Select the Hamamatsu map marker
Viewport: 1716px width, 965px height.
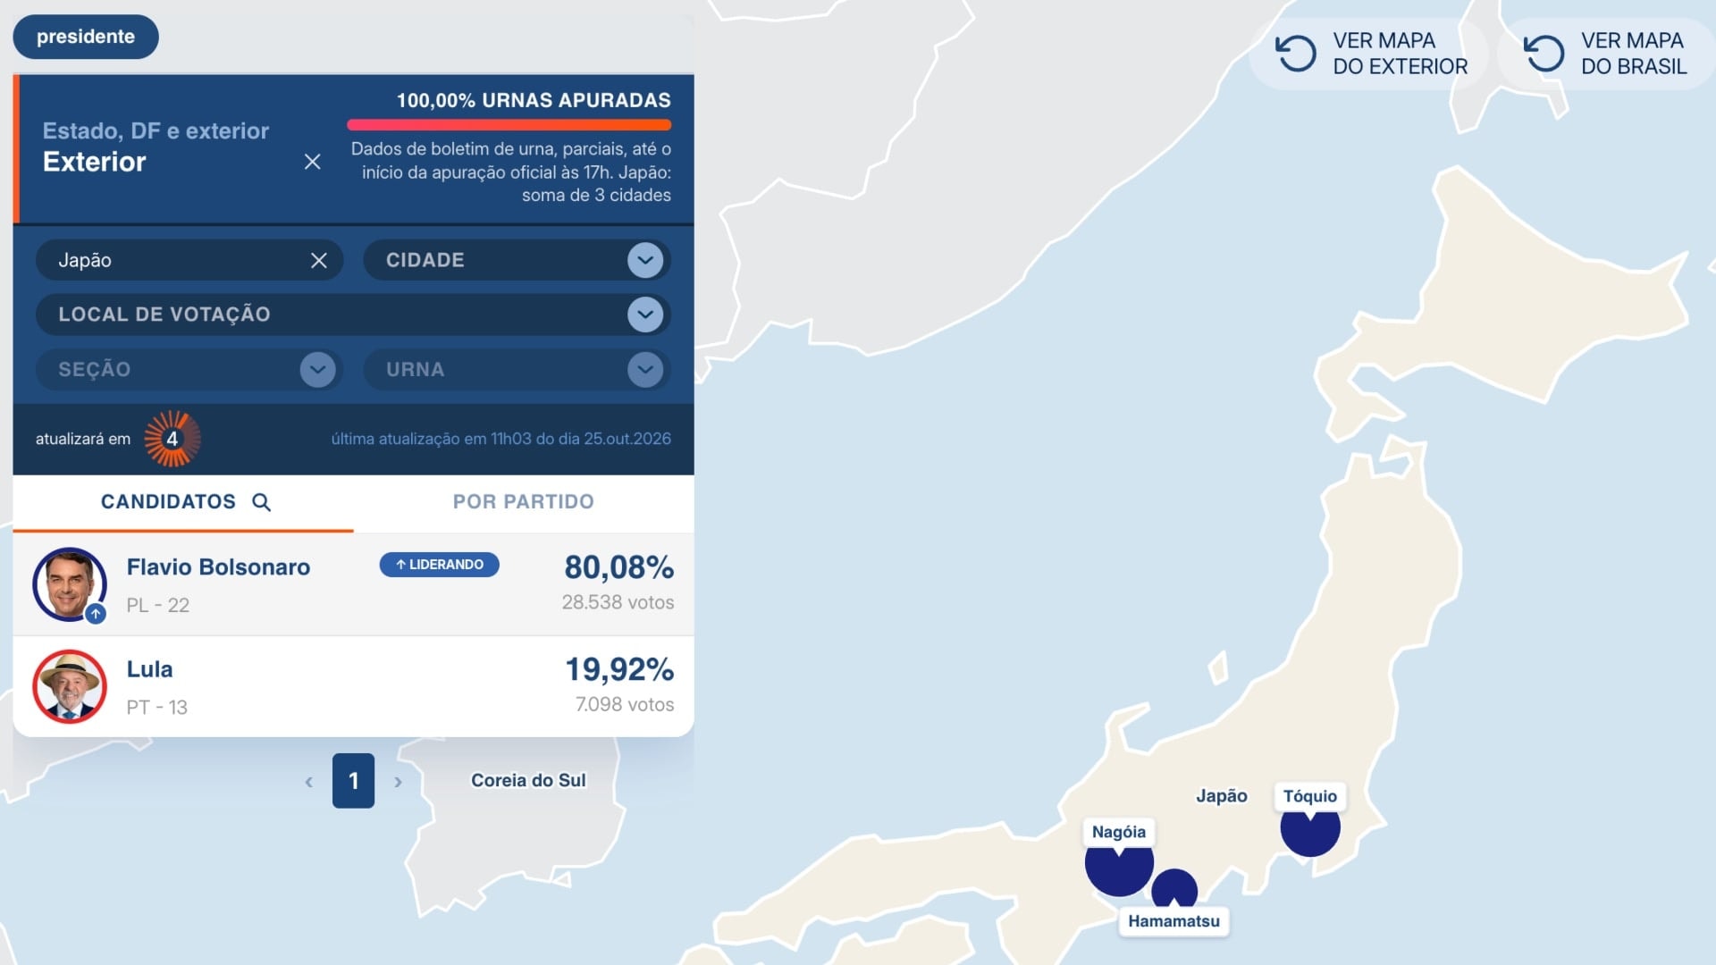coord(1174,888)
